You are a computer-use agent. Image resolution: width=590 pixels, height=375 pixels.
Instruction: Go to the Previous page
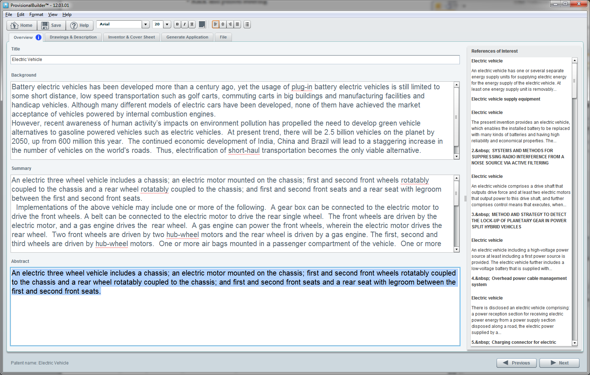[x=517, y=363]
